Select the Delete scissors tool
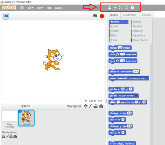This screenshot has height=145, width=165. (115, 8)
